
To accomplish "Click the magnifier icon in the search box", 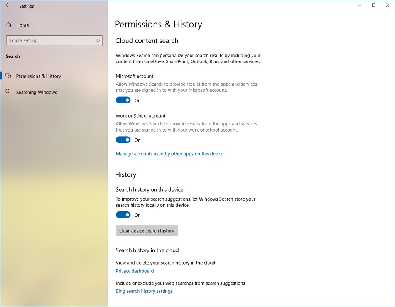I will coord(98,40).
